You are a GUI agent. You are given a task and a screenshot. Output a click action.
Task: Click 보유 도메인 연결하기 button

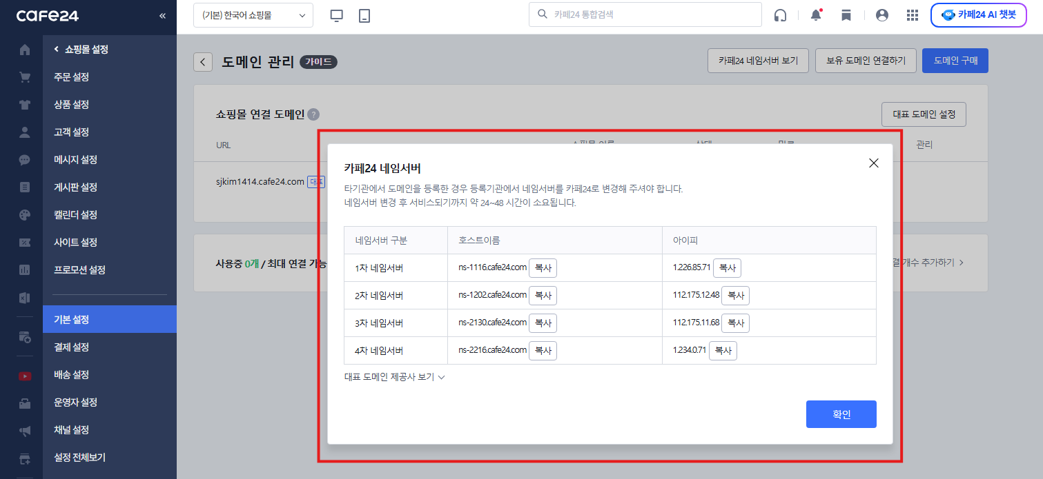coord(866,61)
